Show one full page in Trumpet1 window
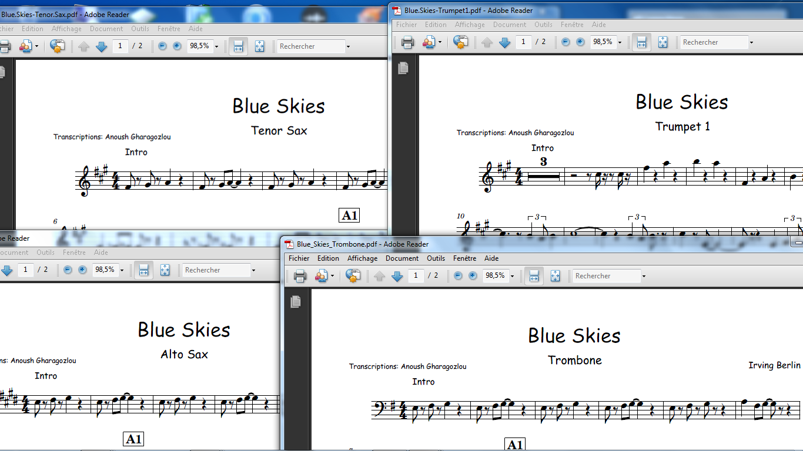The image size is (803, 451). [663, 42]
